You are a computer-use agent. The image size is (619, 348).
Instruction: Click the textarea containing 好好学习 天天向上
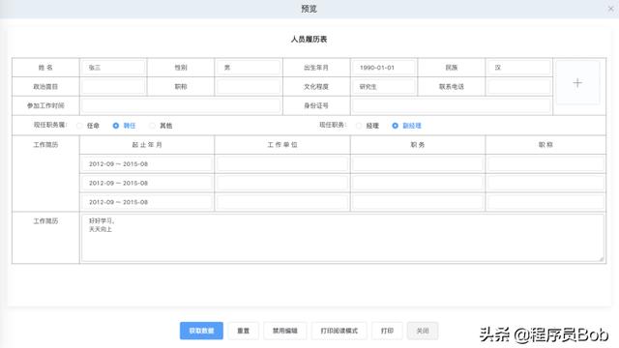tap(342, 238)
